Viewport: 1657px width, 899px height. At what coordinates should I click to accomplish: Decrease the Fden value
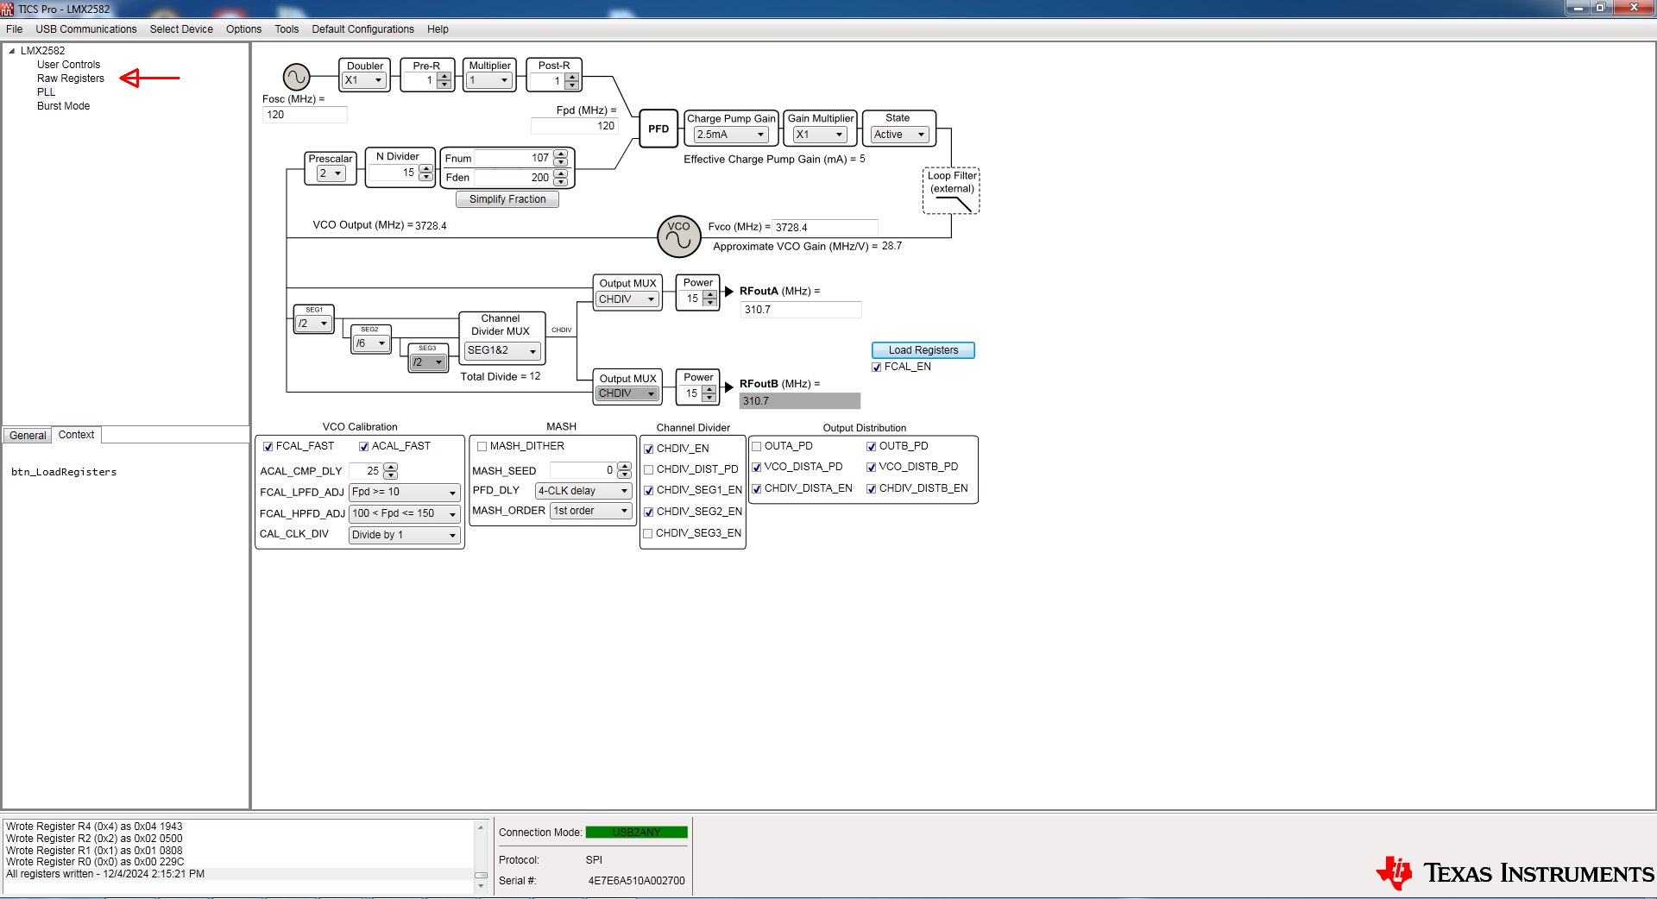561,182
